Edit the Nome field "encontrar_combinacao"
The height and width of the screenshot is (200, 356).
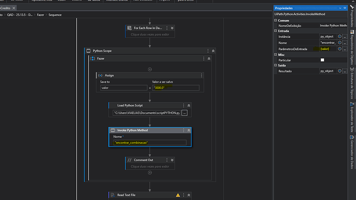point(150,142)
